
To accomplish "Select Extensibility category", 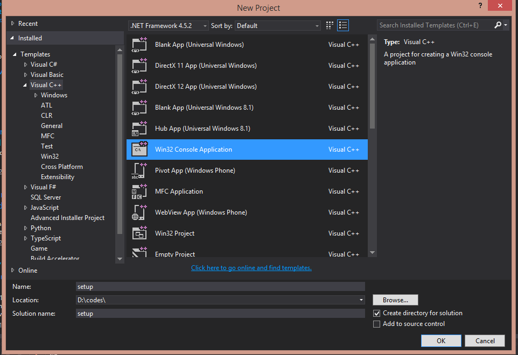I will (x=58, y=177).
